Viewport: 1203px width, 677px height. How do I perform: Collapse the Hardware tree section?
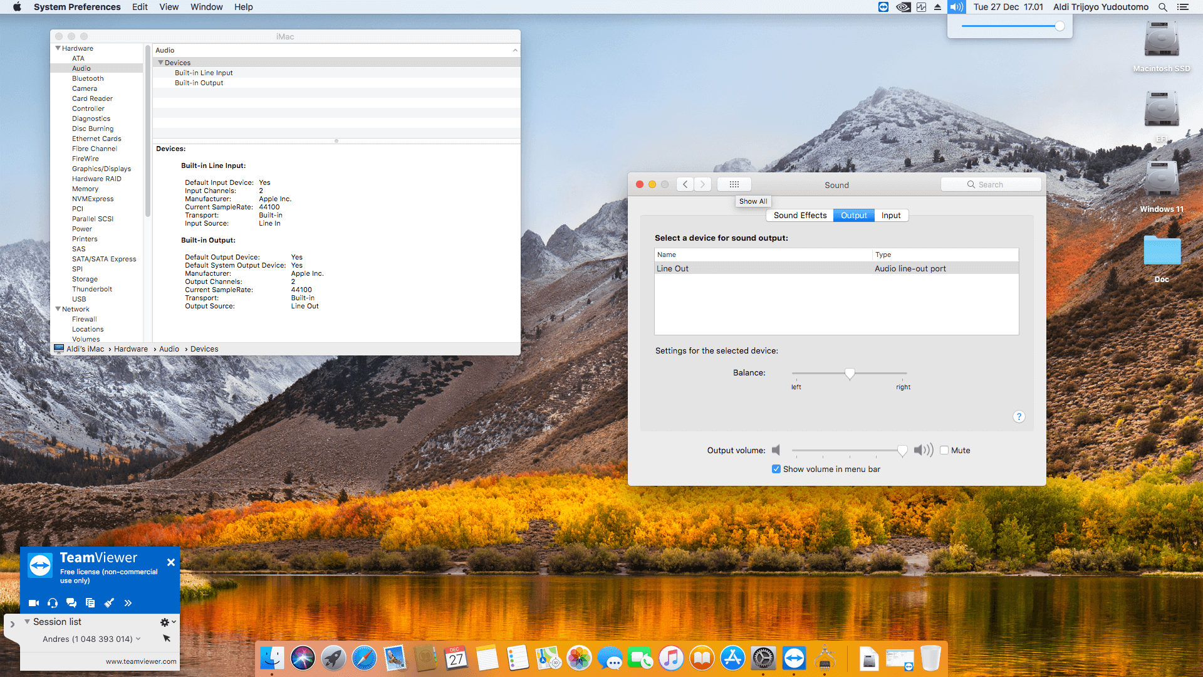[x=58, y=48]
